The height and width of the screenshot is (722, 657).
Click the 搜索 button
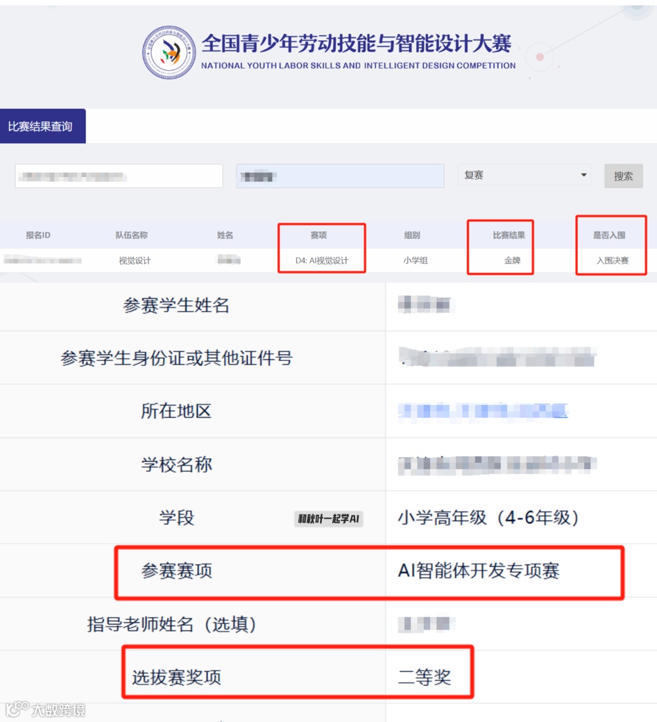(624, 176)
